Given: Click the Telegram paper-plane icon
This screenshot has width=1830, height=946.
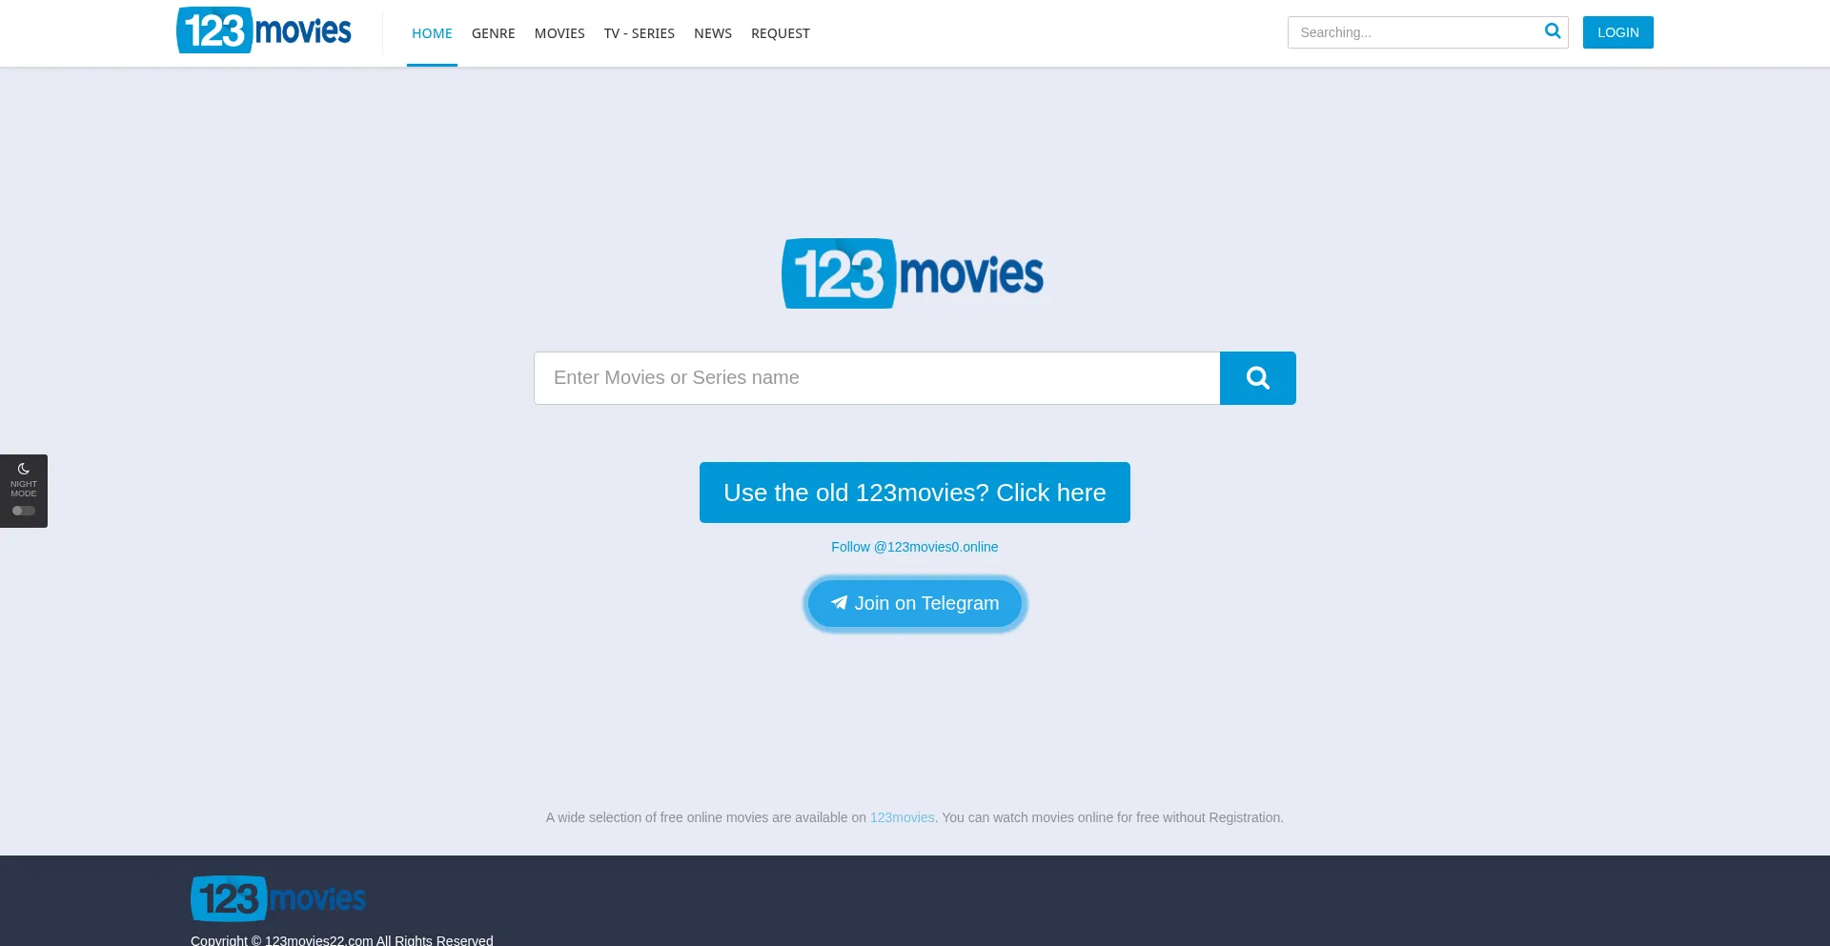Looking at the screenshot, I should coord(839,602).
